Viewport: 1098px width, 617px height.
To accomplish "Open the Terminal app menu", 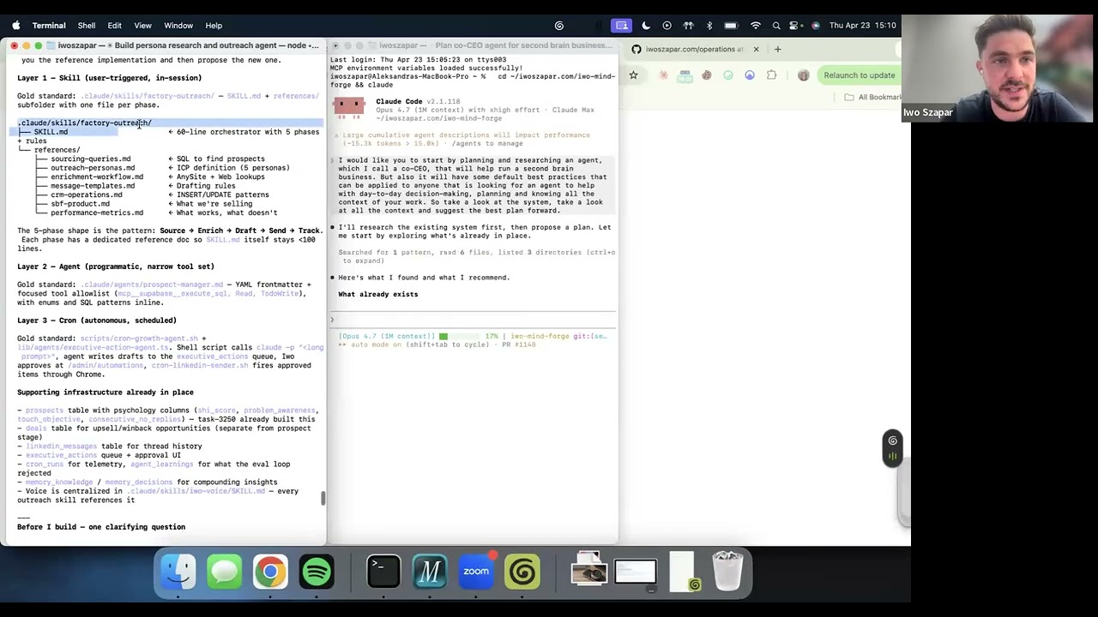I will pos(49,26).
